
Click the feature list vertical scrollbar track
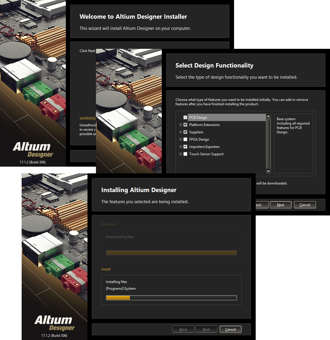coord(268,143)
